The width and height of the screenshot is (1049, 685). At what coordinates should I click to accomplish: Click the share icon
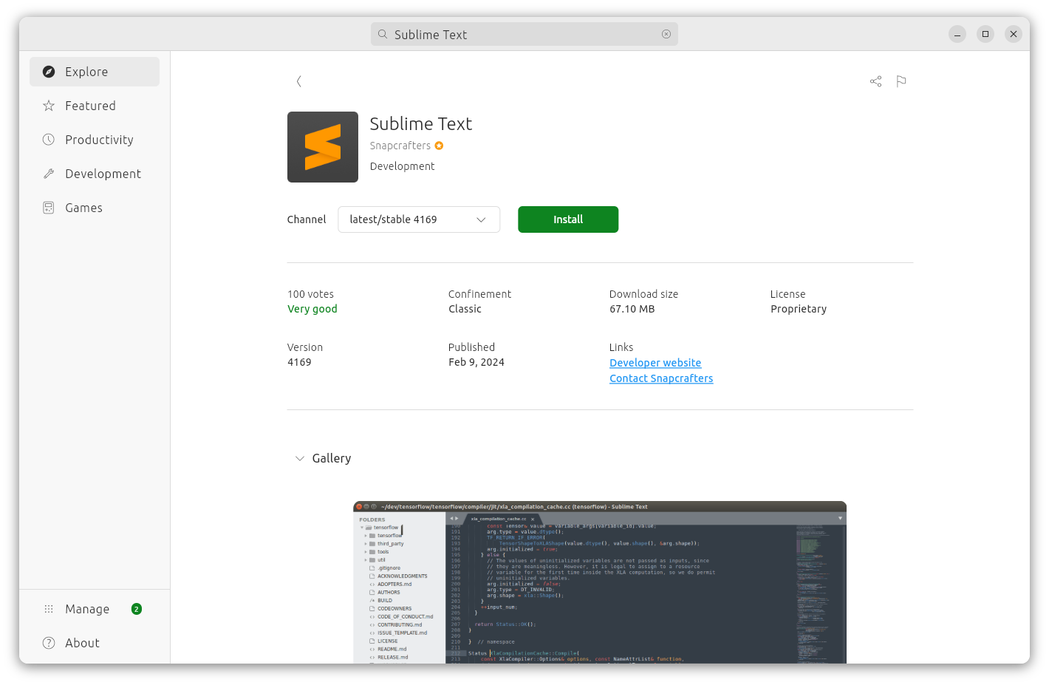coord(875,81)
